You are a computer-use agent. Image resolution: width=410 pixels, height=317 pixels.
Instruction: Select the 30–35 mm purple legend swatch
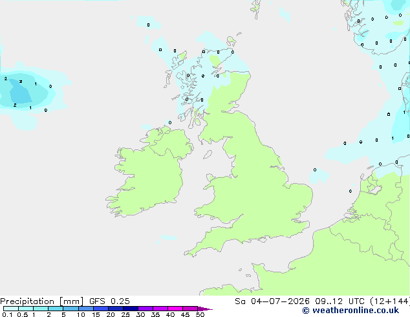(146, 309)
